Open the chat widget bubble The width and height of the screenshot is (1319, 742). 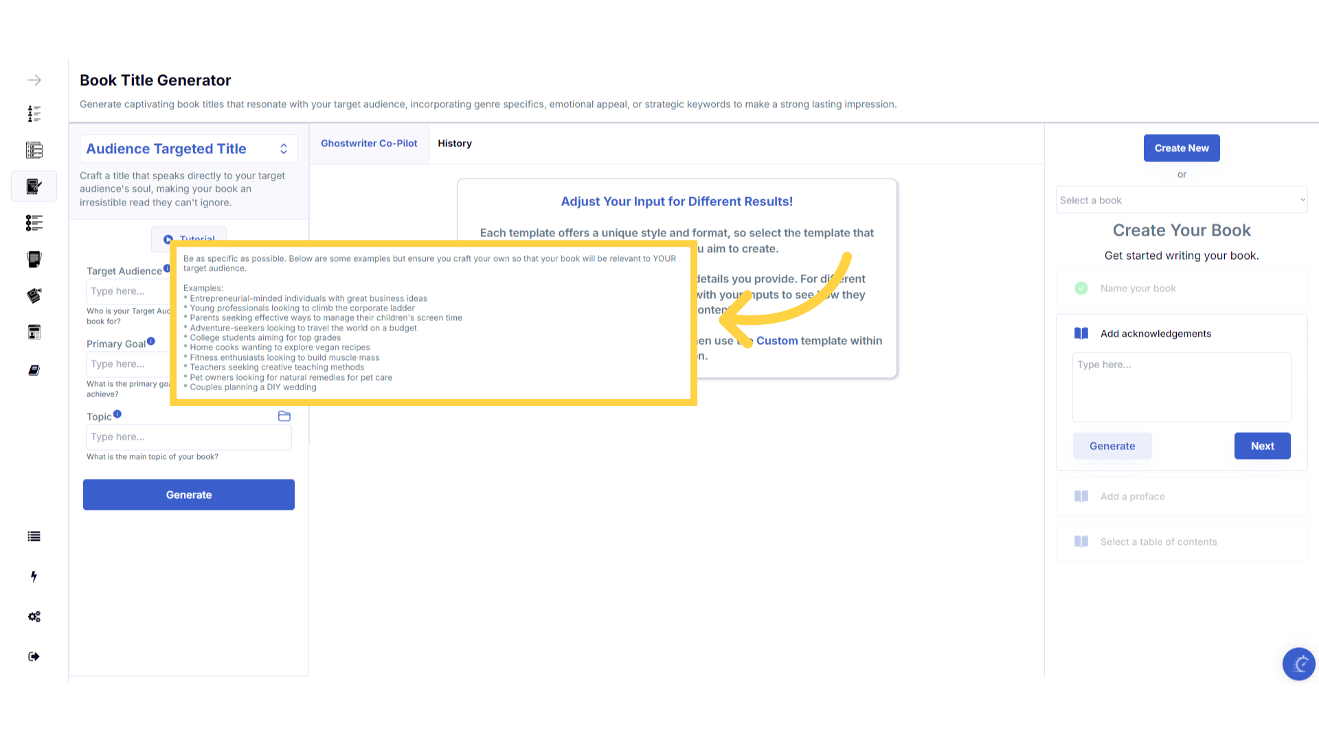click(x=1298, y=664)
